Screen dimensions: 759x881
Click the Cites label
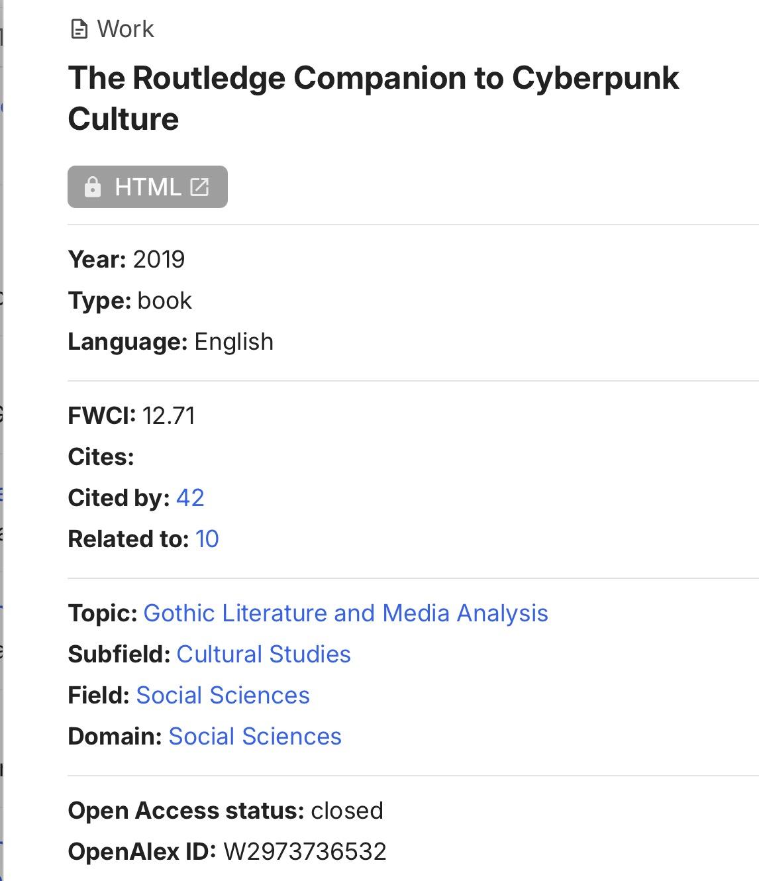pos(101,456)
